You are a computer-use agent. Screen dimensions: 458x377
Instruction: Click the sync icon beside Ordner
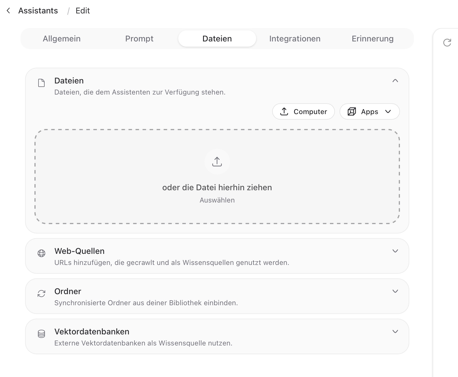tap(41, 294)
